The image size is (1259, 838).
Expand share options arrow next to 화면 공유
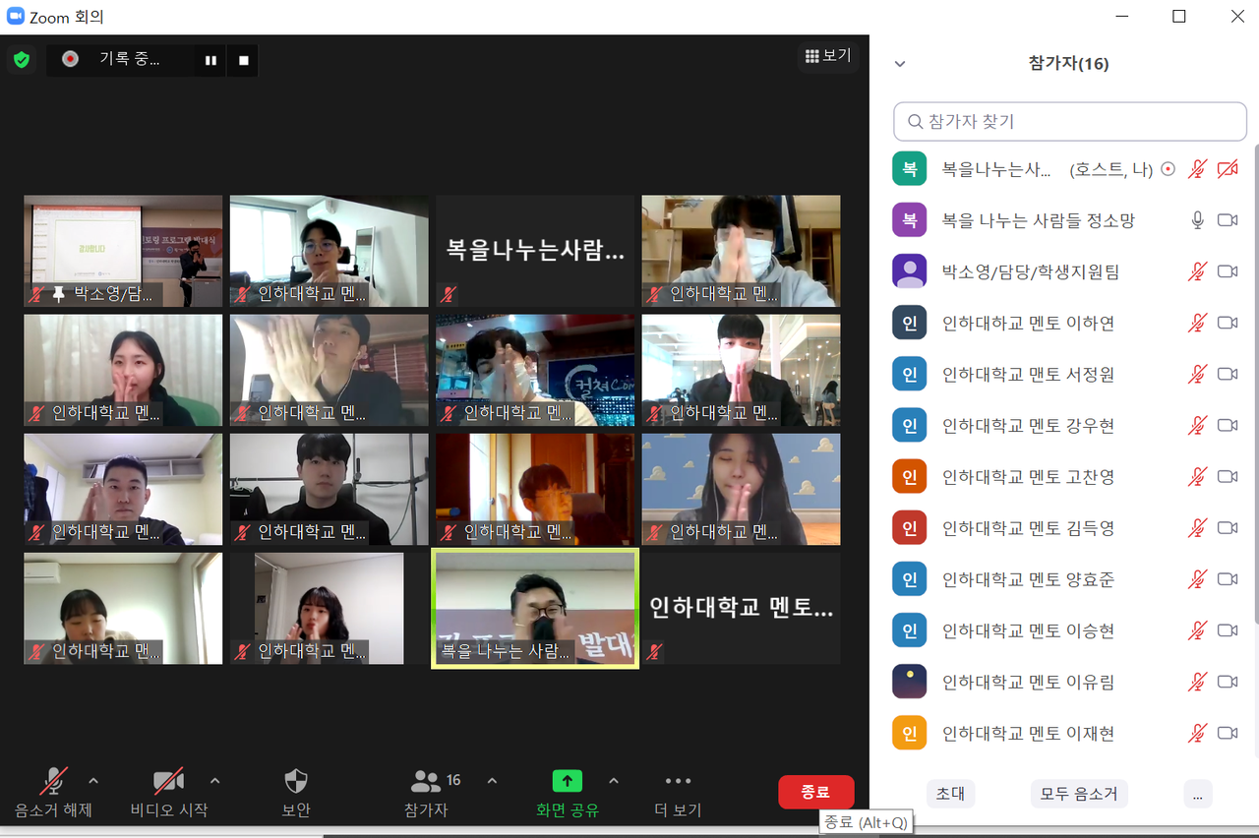pos(614,781)
